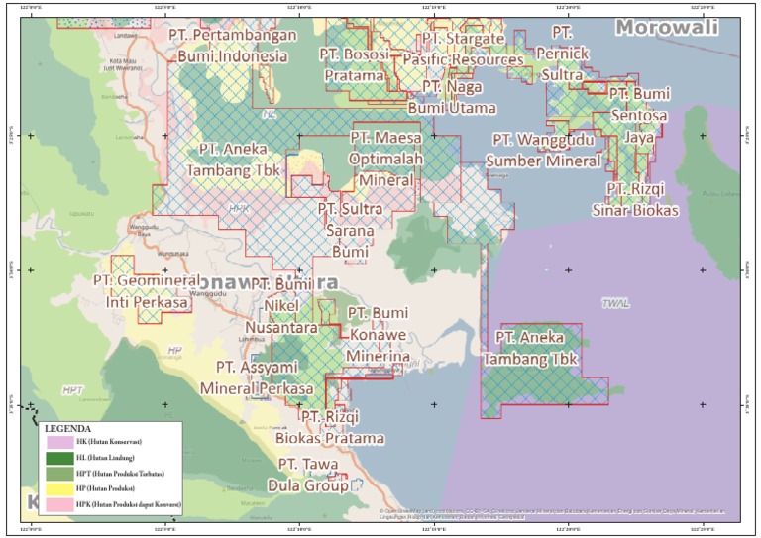Click the LEGENDA legend title

[67, 429]
